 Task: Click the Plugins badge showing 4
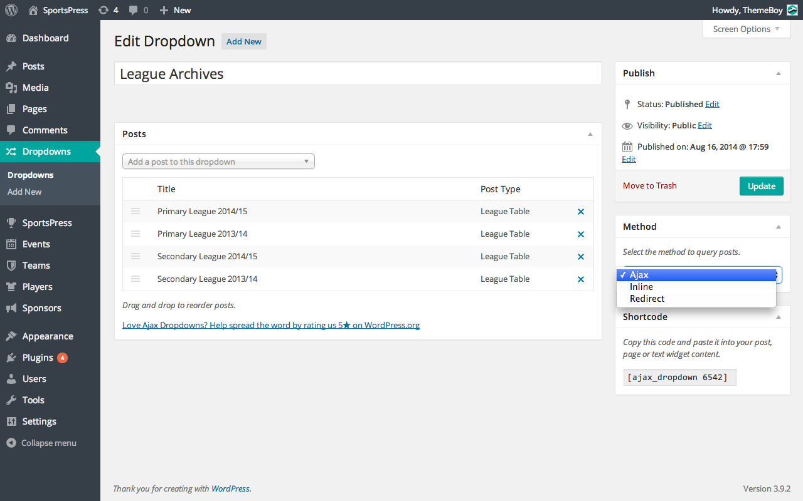click(62, 358)
